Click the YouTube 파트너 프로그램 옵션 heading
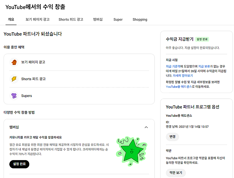This screenshot has height=178, width=234. click(x=192, y=107)
